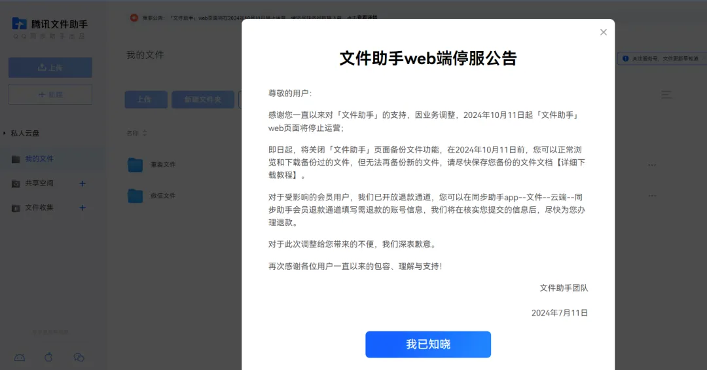This screenshot has width=707, height=370.
Task: Collapse the 私人云盘 tree section
Action: pos(4,133)
